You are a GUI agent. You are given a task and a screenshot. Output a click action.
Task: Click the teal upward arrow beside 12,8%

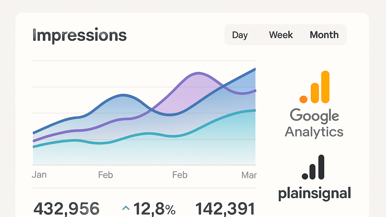point(126,209)
